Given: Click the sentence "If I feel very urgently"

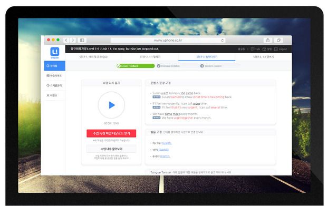Looking at the screenshot, I should [180, 103].
